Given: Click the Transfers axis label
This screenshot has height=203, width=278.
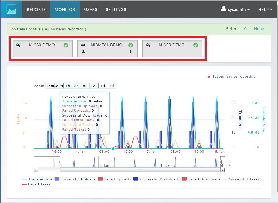Looking at the screenshot, I should (240, 119).
